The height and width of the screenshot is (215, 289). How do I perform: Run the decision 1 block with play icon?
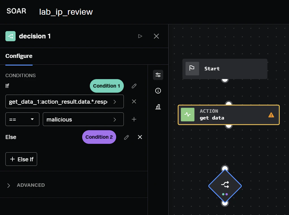[x=140, y=36]
